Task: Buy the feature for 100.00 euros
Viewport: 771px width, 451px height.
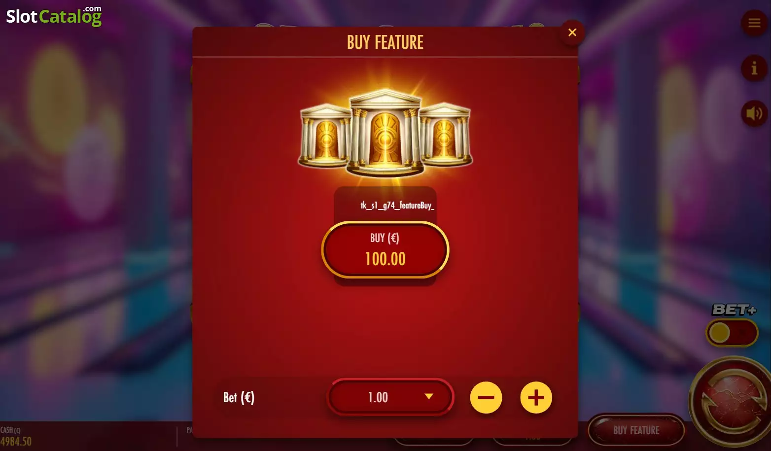Action: click(385, 249)
